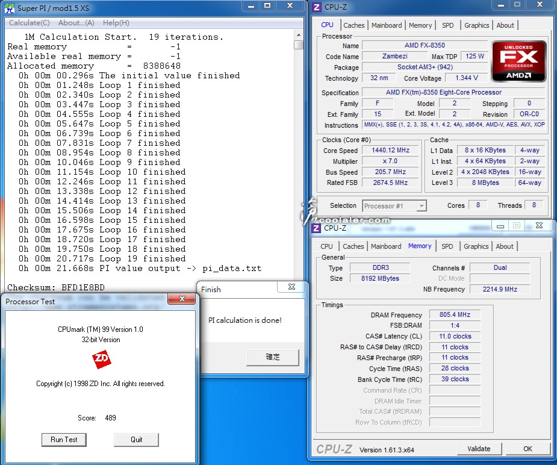This screenshot has height=465, width=557.
Task: Click the Super PI title bar icon
Action: (10, 8)
